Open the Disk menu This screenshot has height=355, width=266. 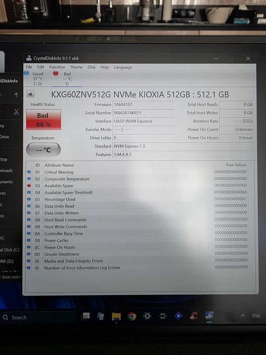(x=91, y=67)
